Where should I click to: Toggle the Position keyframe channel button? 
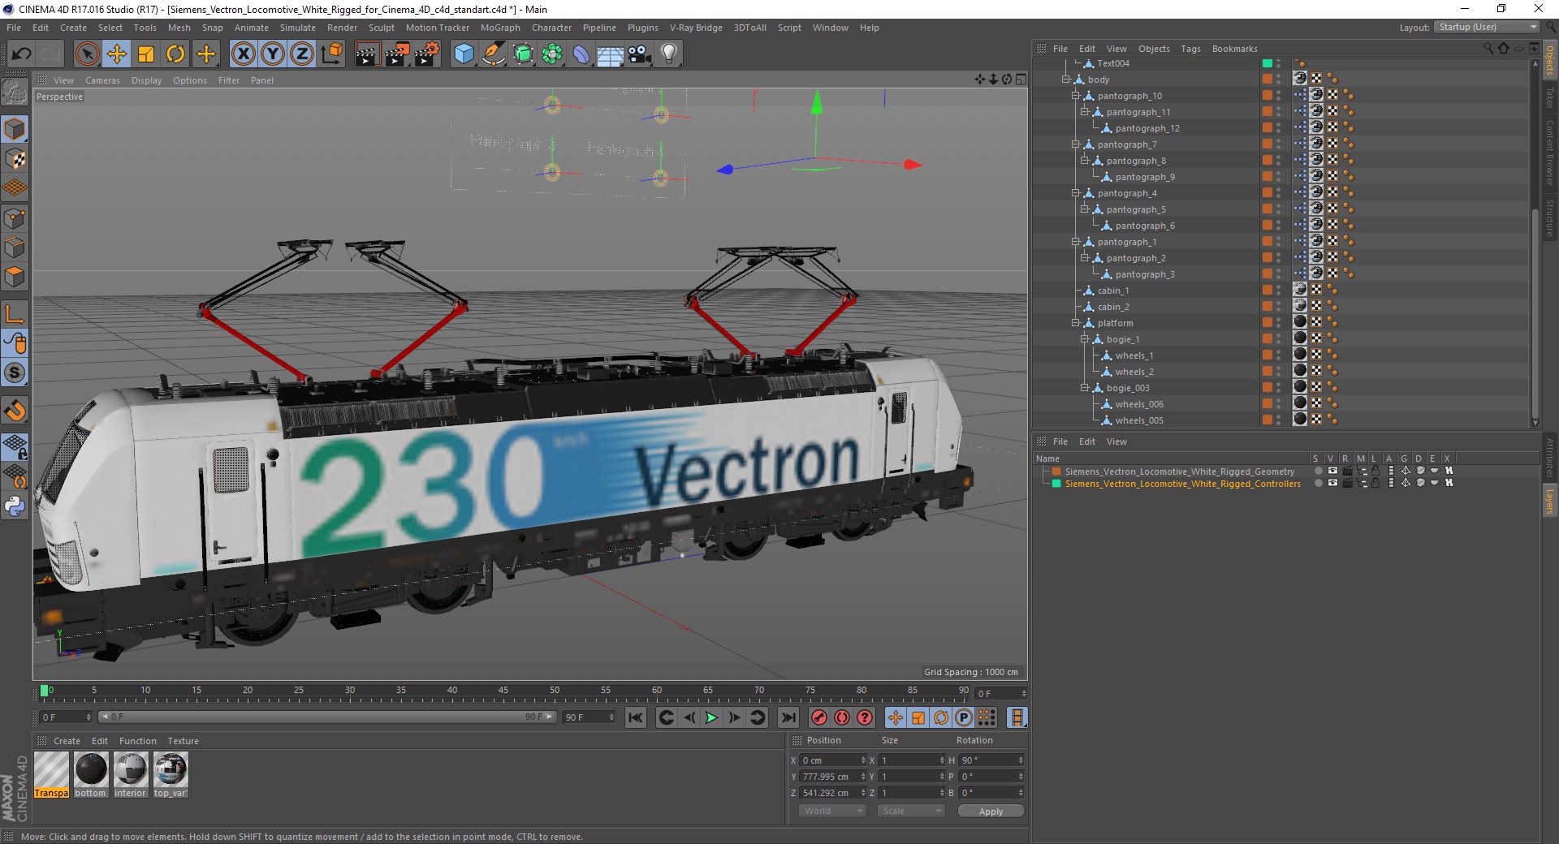pos(896,717)
